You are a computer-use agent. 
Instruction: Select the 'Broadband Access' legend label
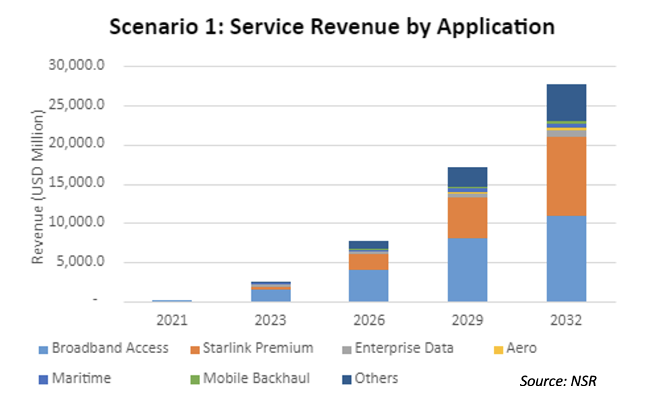(110, 348)
